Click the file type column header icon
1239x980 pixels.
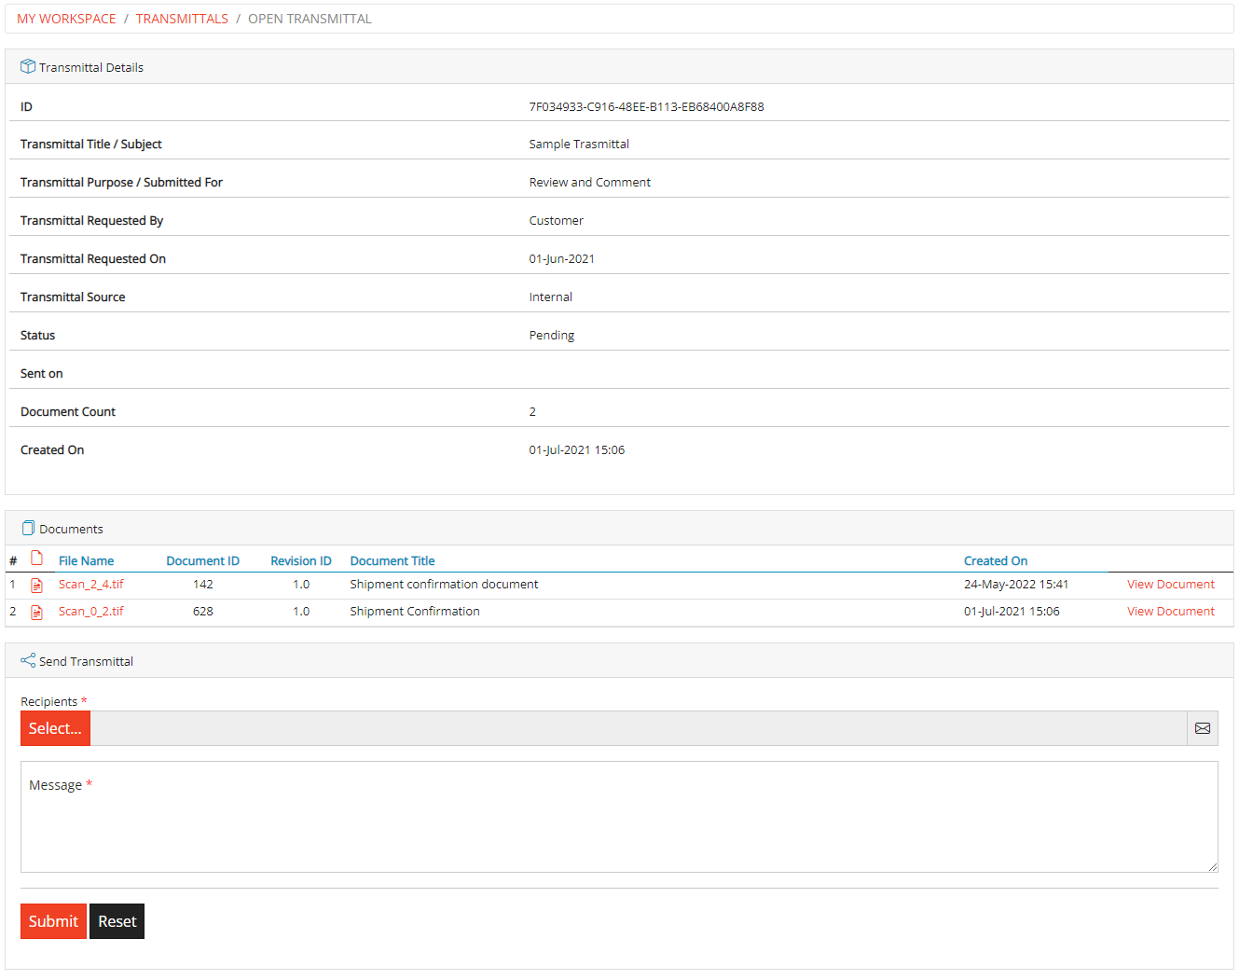tap(36, 558)
